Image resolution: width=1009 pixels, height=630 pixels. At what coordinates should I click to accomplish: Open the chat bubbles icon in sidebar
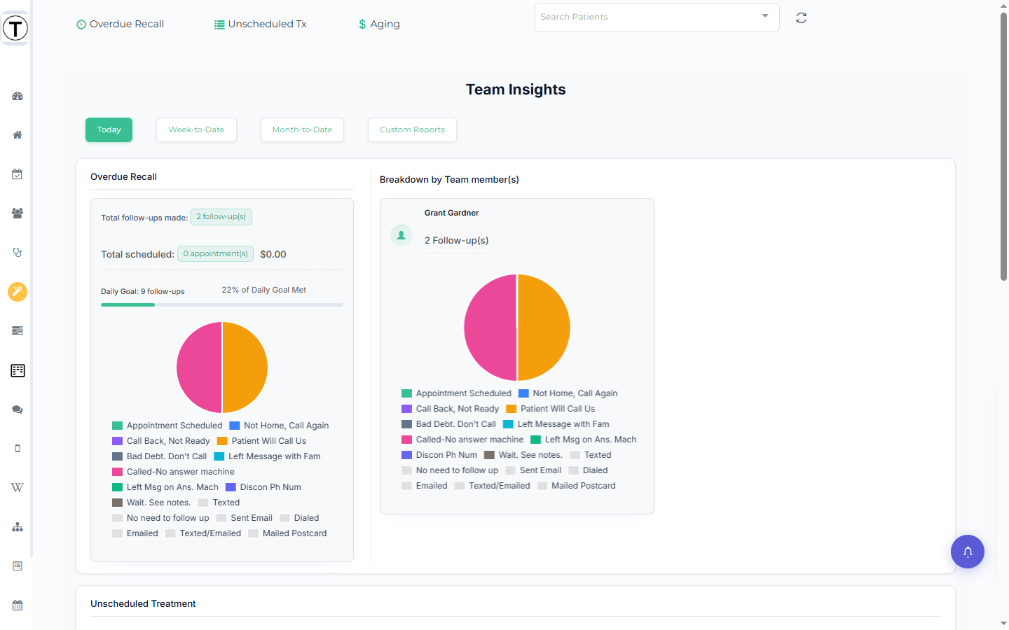click(x=18, y=409)
